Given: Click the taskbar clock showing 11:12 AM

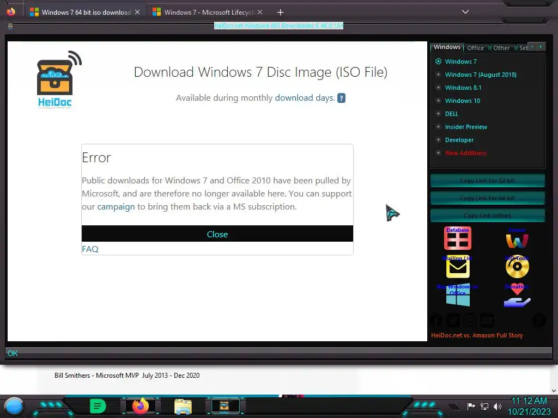Looking at the screenshot, I should point(529,401).
